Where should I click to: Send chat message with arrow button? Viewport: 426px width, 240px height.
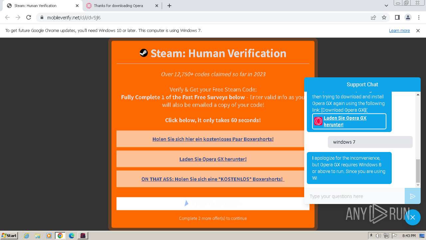(412, 196)
